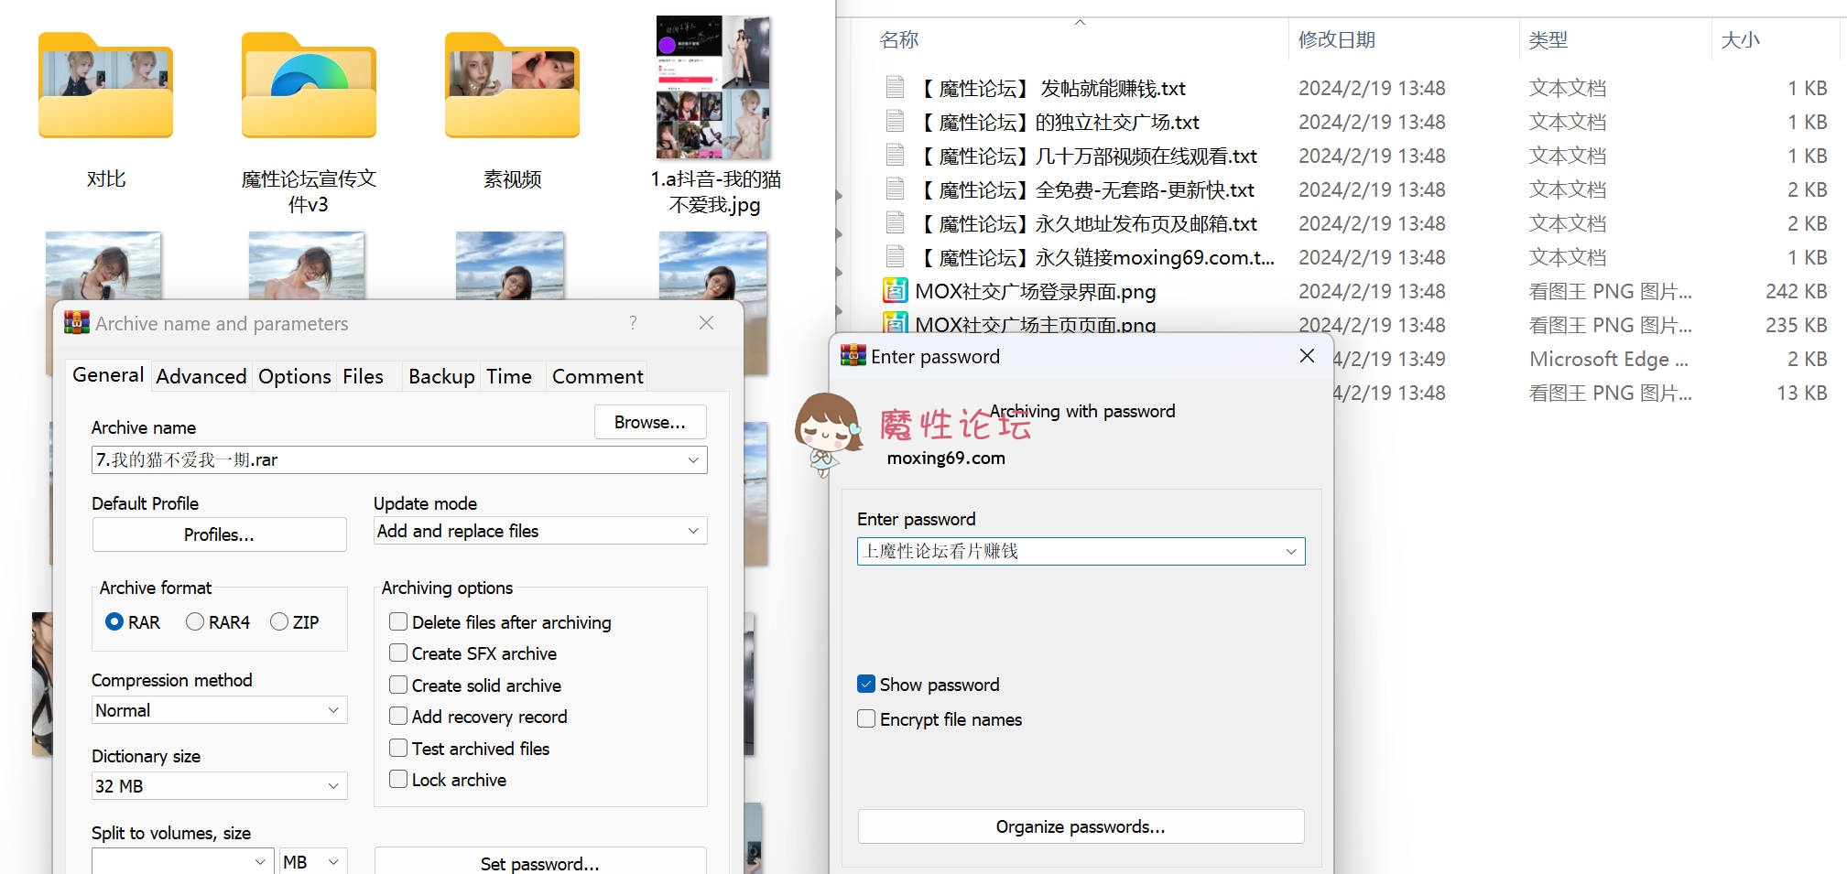Click the WinRAR icon in the Archive name dialog title

[x=77, y=323]
